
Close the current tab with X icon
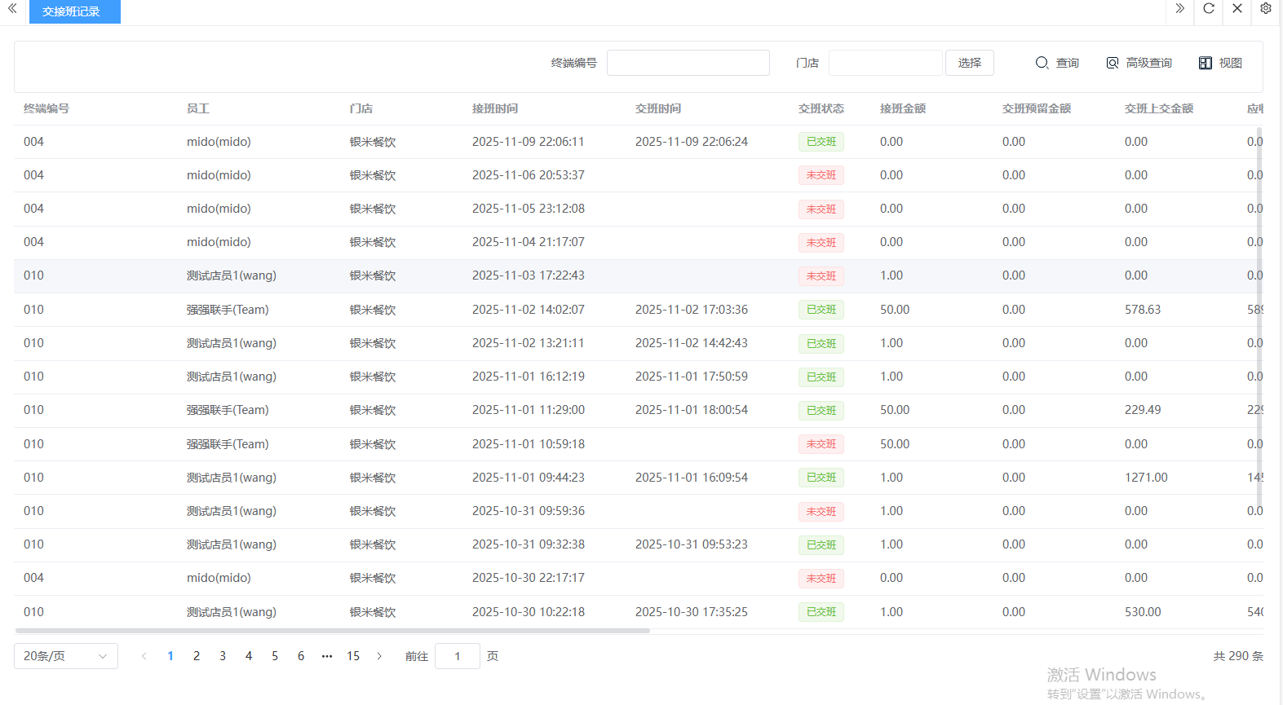pos(1237,9)
